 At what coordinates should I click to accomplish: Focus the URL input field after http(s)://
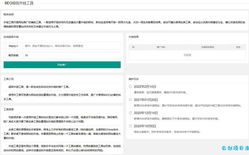click(72, 46)
